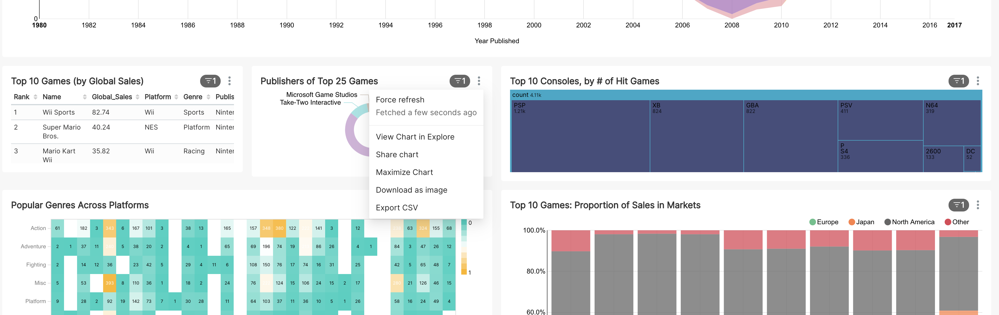
Task: Sort the Rank column ascending
Action: (x=36, y=97)
